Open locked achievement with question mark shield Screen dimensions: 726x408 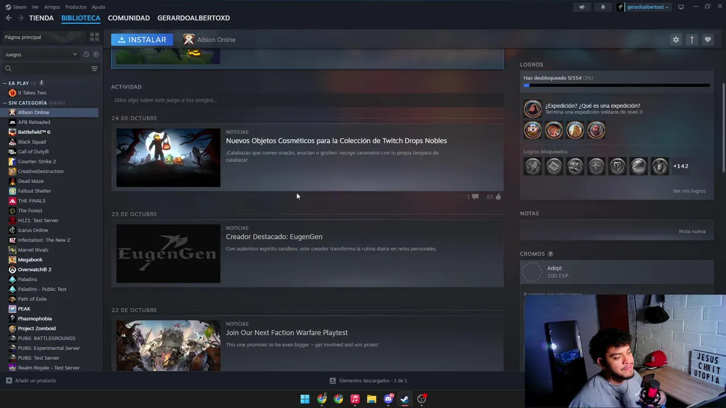[x=617, y=166]
